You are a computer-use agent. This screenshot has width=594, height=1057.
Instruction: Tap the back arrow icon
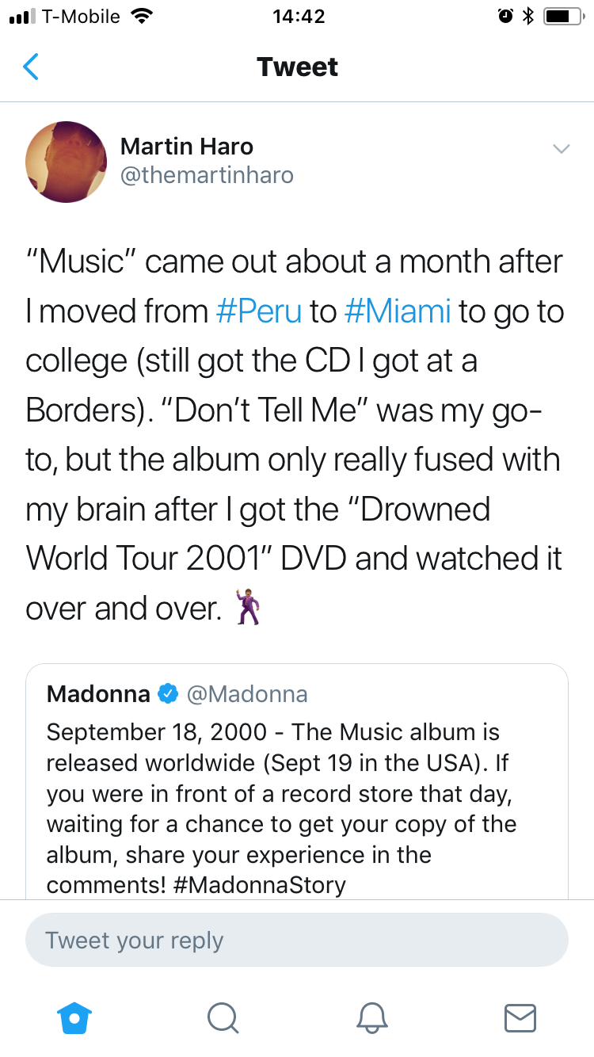point(31,67)
